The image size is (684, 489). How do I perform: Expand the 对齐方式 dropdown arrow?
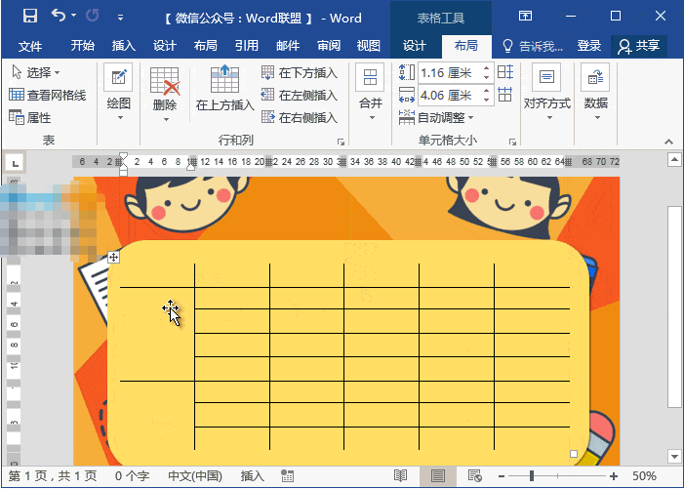coord(549,118)
